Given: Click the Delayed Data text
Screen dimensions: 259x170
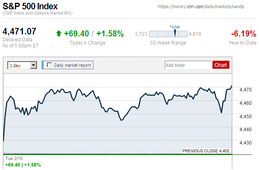Looking at the screenshot, I should pyautogui.click(x=17, y=40).
